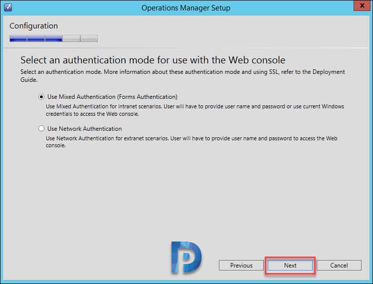Click the Configuration heading text

coord(33,26)
